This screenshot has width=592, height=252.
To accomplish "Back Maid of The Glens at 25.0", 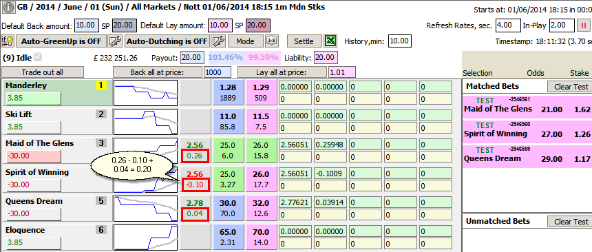I will point(228,150).
